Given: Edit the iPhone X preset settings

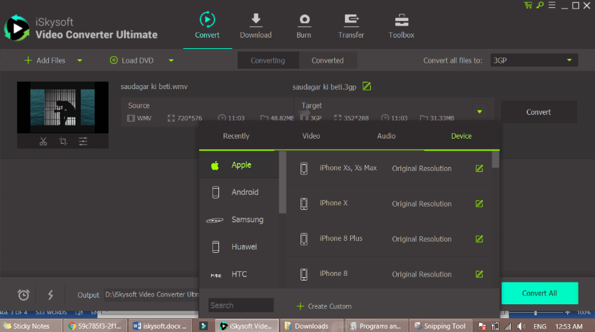Looking at the screenshot, I should click(x=479, y=204).
